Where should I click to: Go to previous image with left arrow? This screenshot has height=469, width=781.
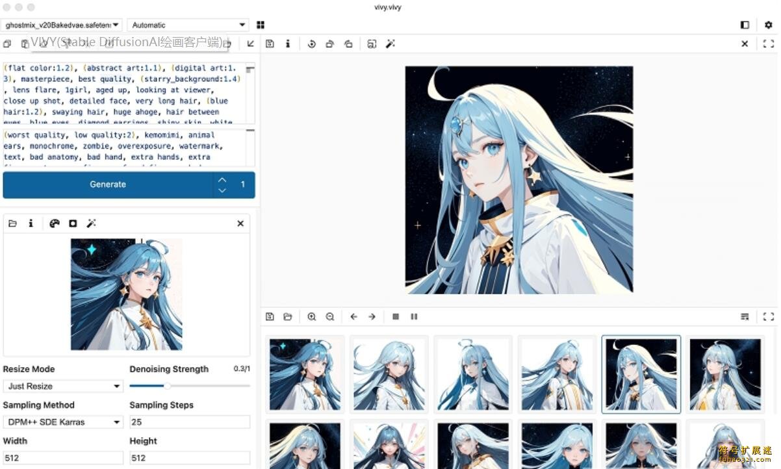coord(353,316)
